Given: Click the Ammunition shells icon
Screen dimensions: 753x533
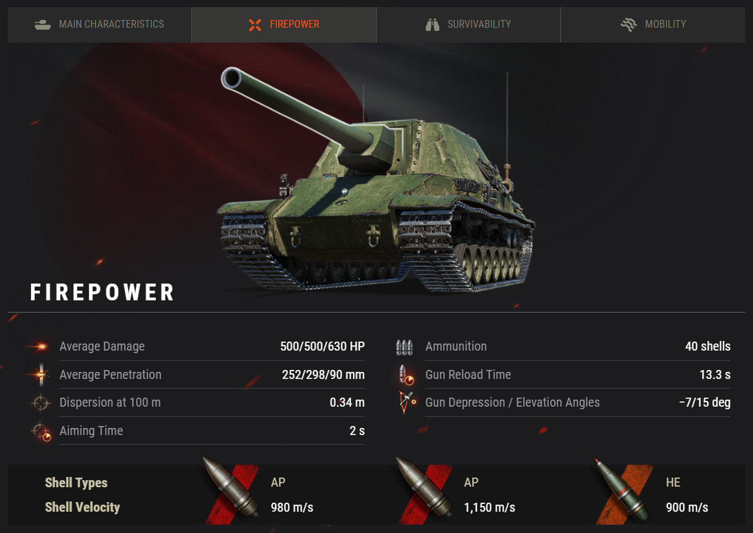Looking at the screenshot, I should (405, 347).
